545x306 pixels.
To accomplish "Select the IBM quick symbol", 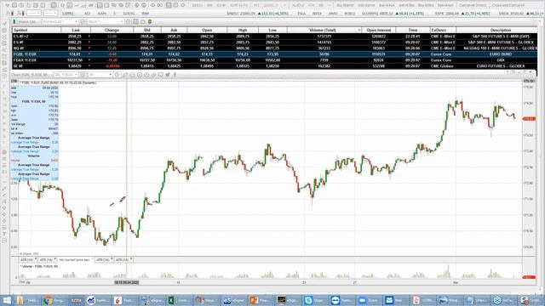I will click(145, 14).
